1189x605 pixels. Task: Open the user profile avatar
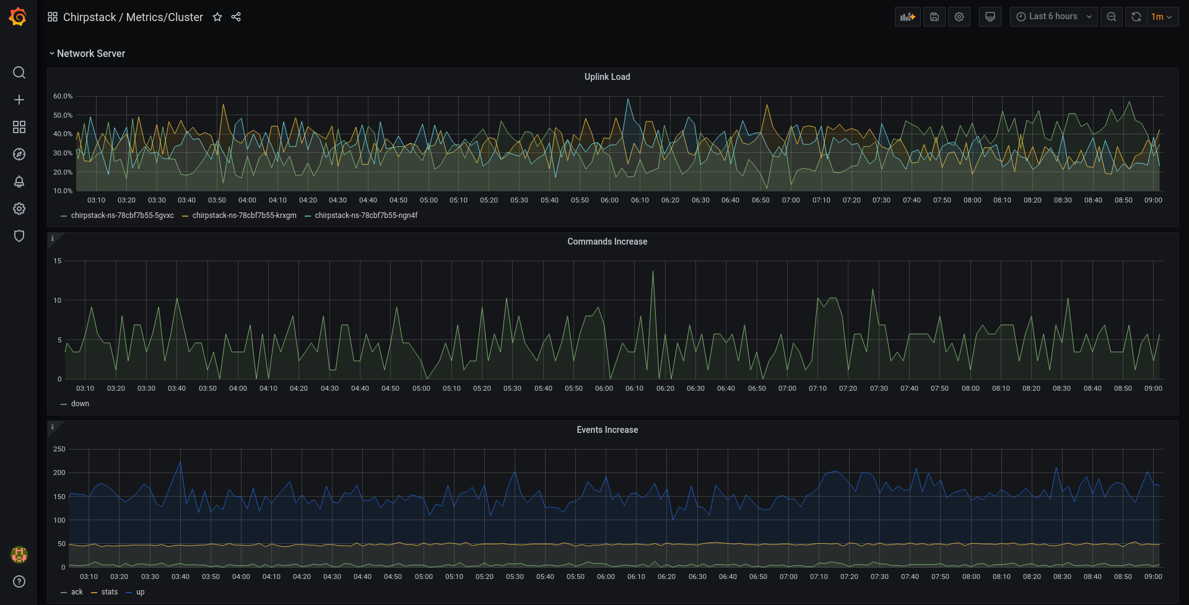(x=19, y=554)
